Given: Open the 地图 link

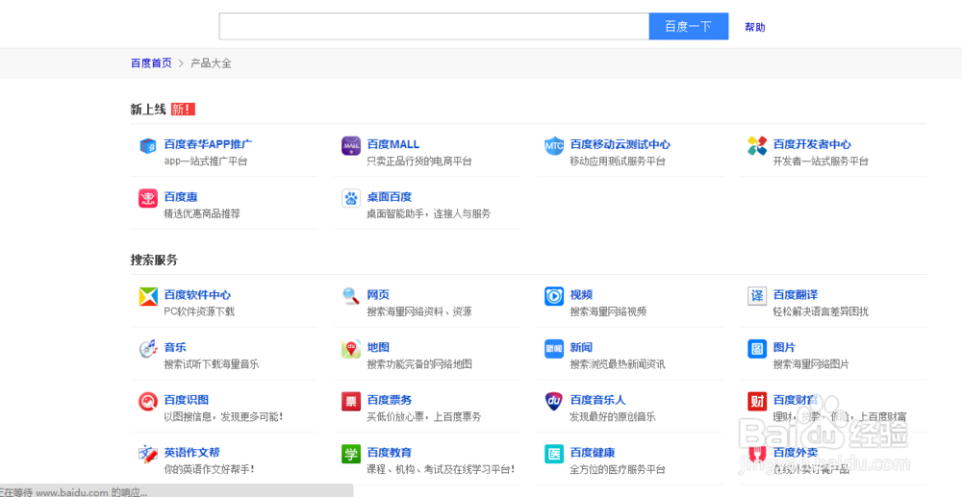Looking at the screenshot, I should 378,347.
